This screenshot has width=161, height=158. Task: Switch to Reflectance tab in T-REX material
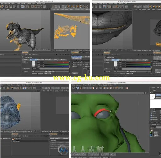(41, 60)
